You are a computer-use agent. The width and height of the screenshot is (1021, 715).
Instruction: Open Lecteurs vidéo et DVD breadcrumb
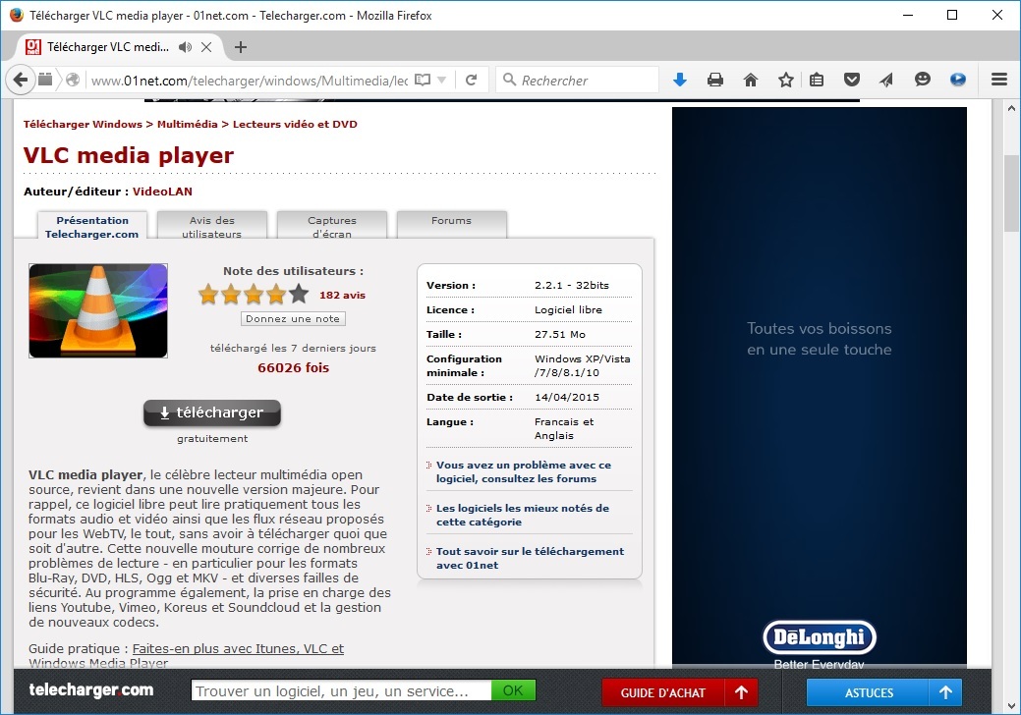tap(295, 125)
